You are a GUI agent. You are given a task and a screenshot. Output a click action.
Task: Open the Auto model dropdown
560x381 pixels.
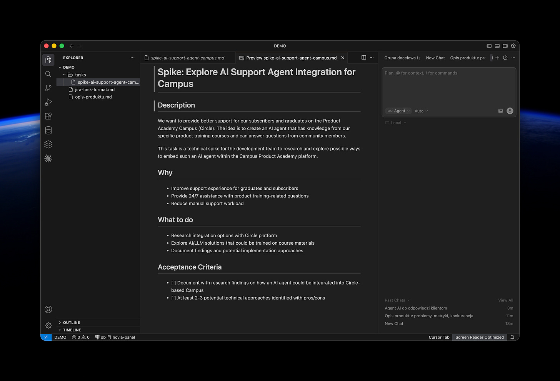point(421,111)
